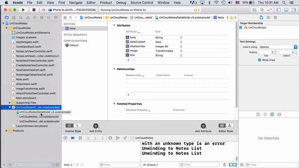Run the app with the Play button
This screenshot has height=168, width=299.
point(23,10)
